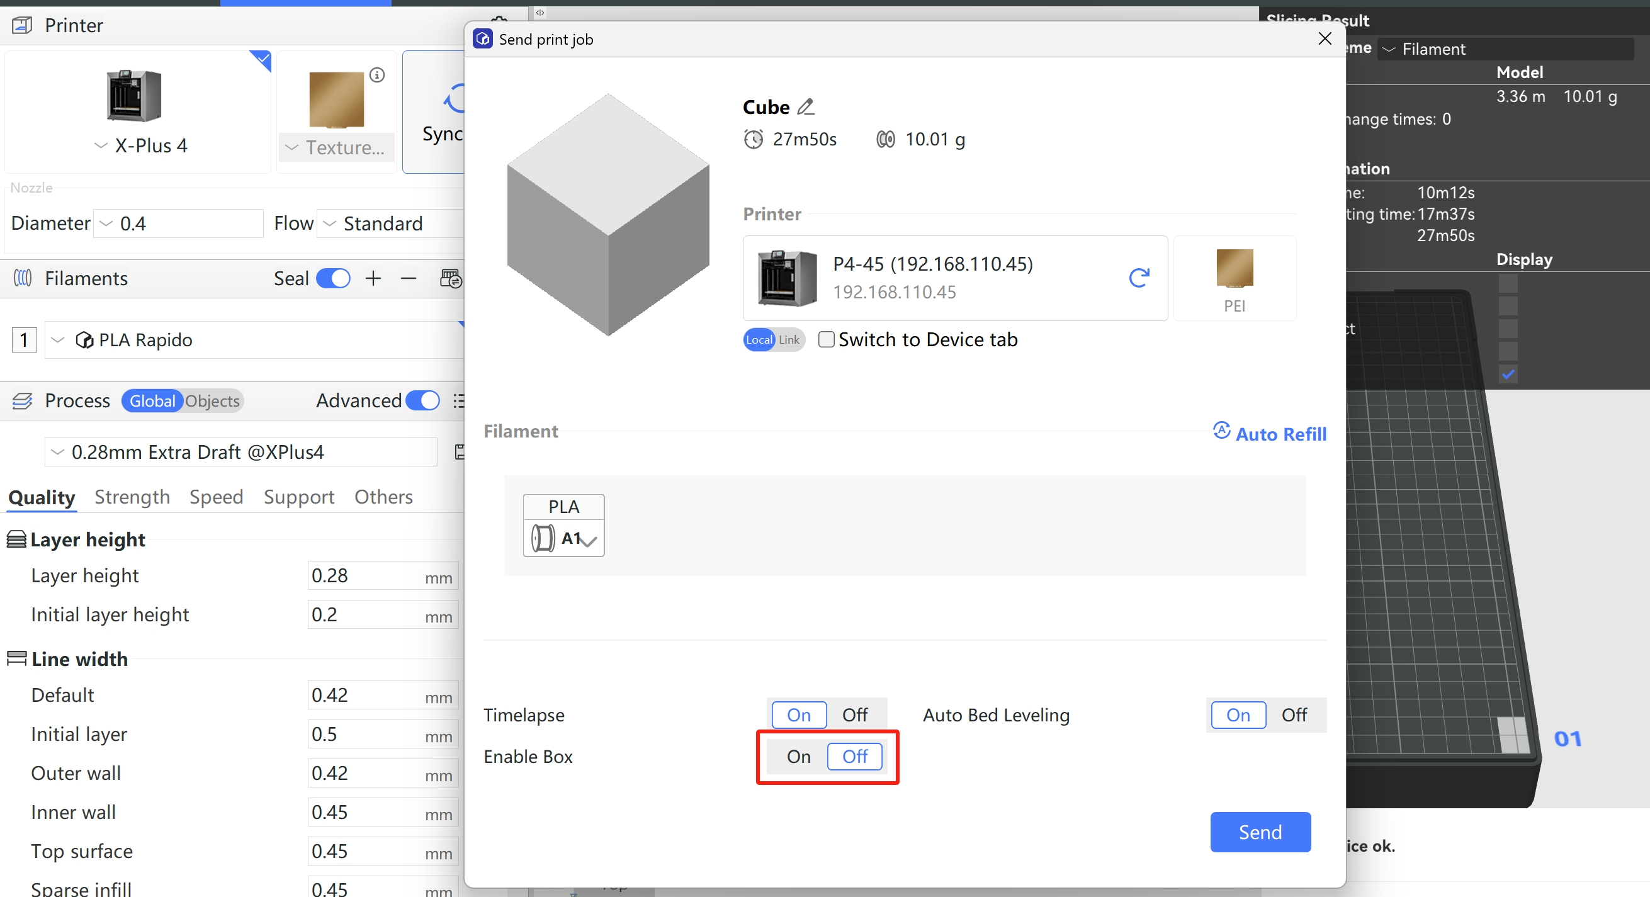The width and height of the screenshot is (1650, 897).
Task: Check the Switch to Device tab checkbox
Action: (x=827, y=339)
